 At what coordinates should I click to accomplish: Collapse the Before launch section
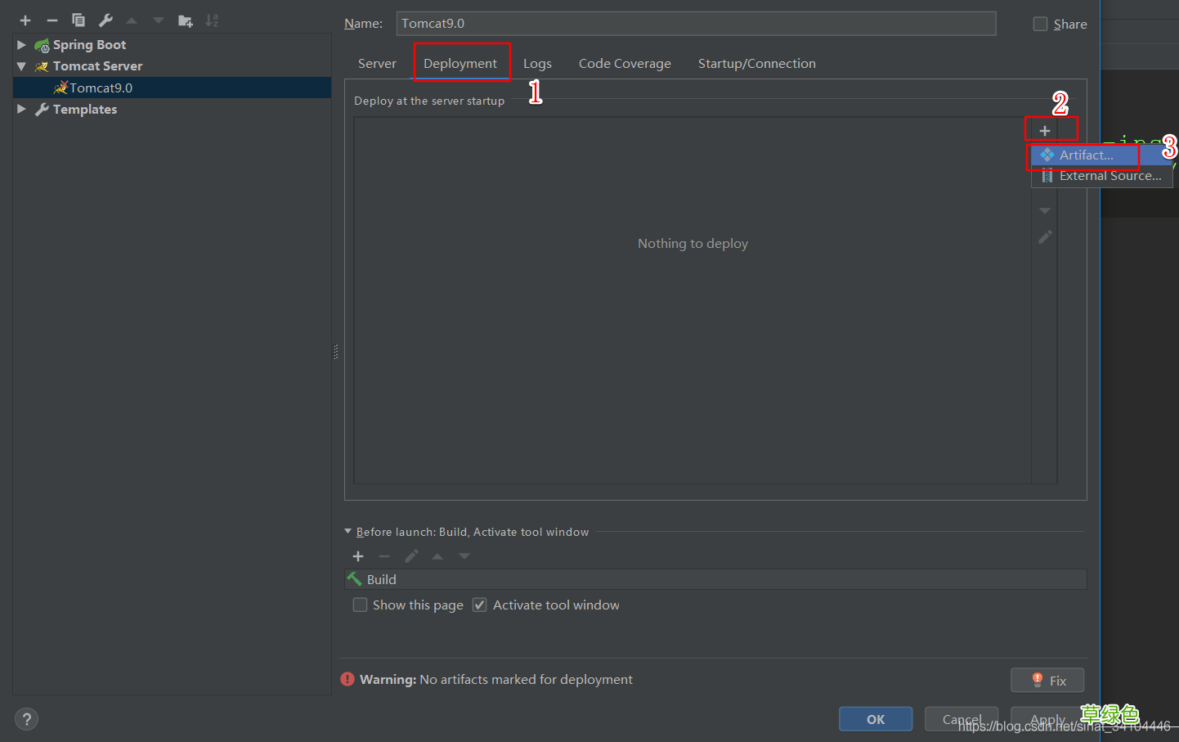(x=348, y=532)
